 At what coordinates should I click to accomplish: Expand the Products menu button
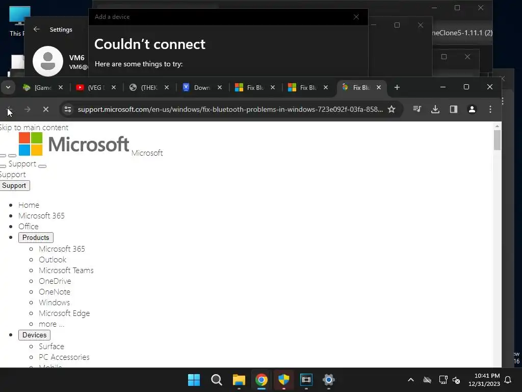tap(36, 238)
